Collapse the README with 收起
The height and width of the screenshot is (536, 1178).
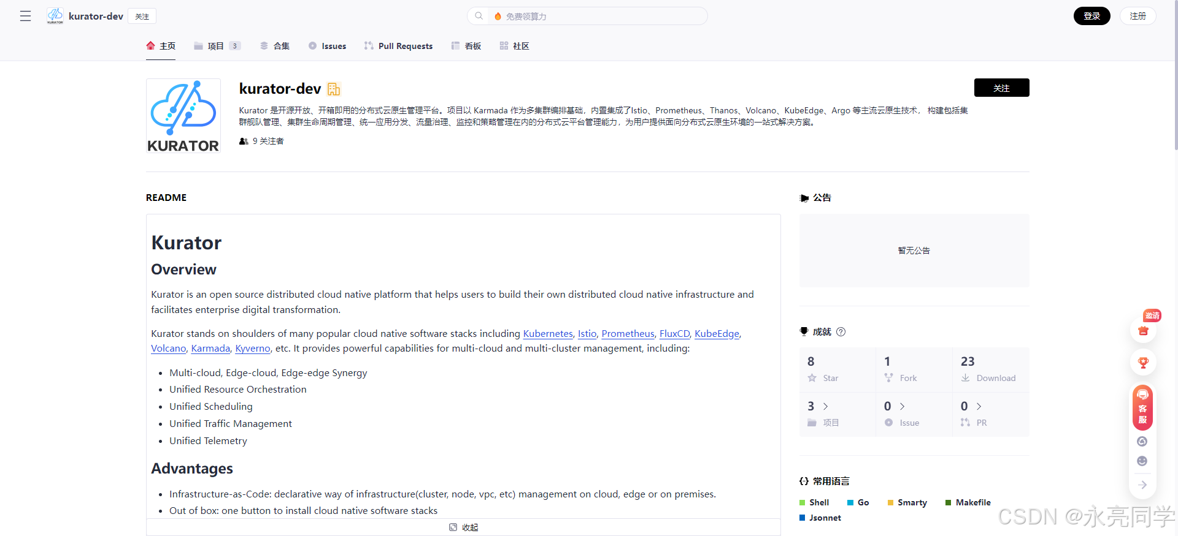click(464, 527)
